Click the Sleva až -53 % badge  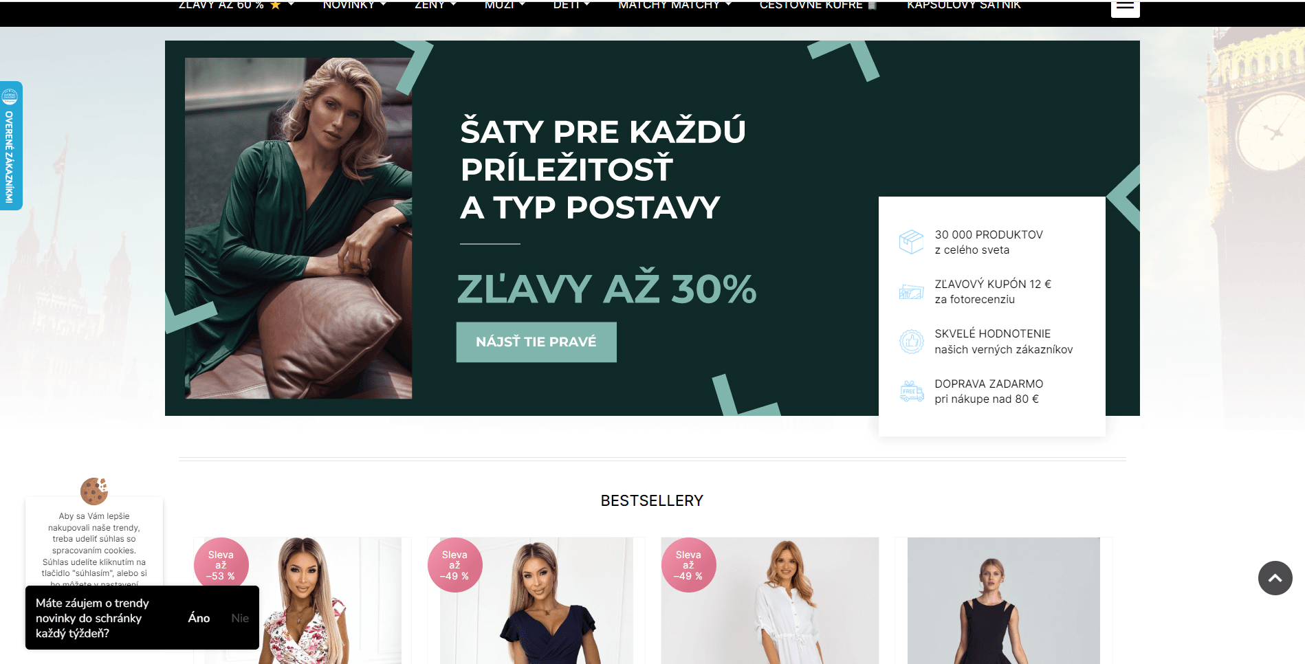click(221, 565)
